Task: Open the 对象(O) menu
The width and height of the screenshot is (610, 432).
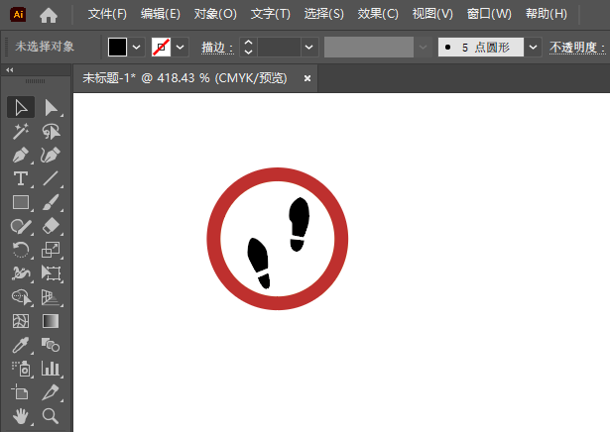Action: [x=215, y=15]
